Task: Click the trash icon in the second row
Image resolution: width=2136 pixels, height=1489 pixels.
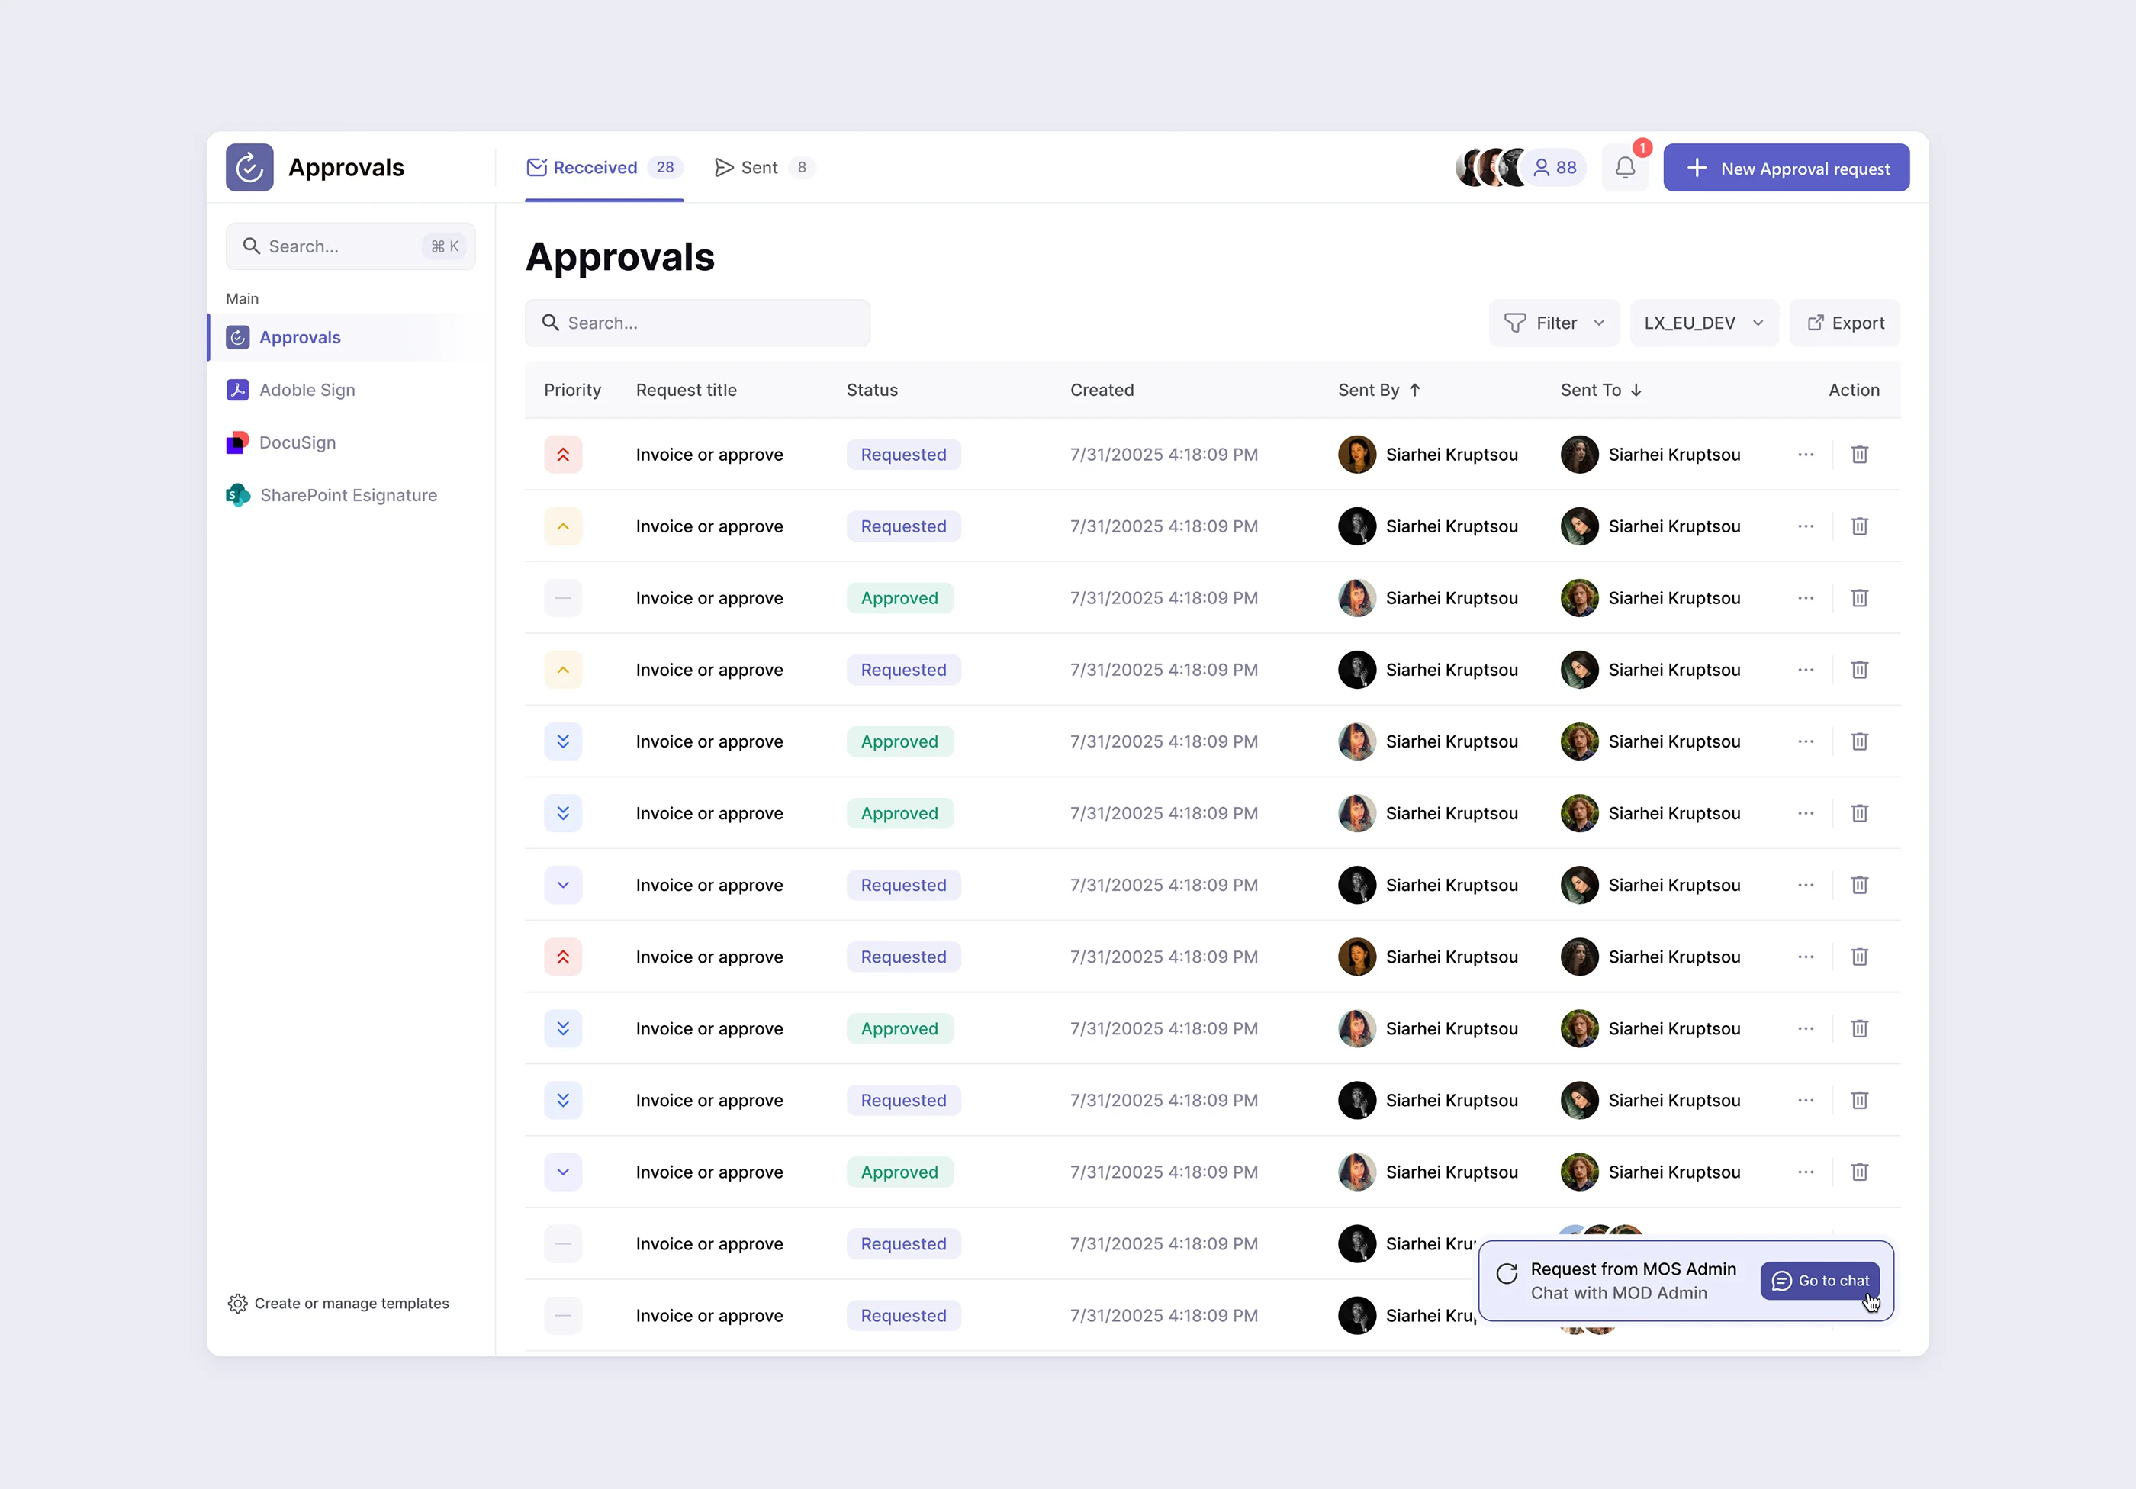Action: (1859, 526)
